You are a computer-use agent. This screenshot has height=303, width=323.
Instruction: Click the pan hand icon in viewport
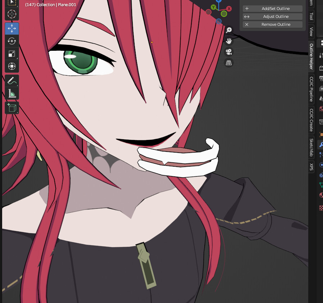229,41
